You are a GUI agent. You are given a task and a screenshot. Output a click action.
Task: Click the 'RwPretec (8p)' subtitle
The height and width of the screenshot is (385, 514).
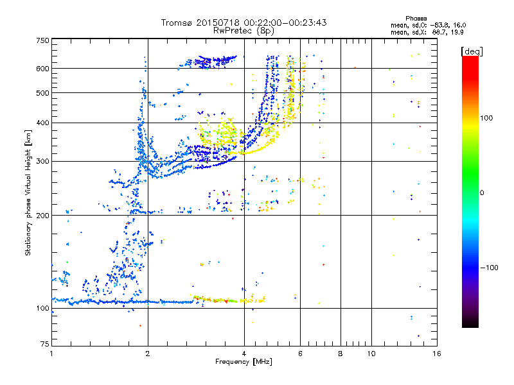(244, 31)
